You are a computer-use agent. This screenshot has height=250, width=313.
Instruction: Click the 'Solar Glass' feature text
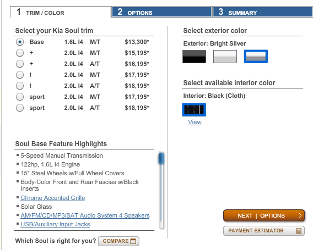pyautogui.click(x=36, y=207)
